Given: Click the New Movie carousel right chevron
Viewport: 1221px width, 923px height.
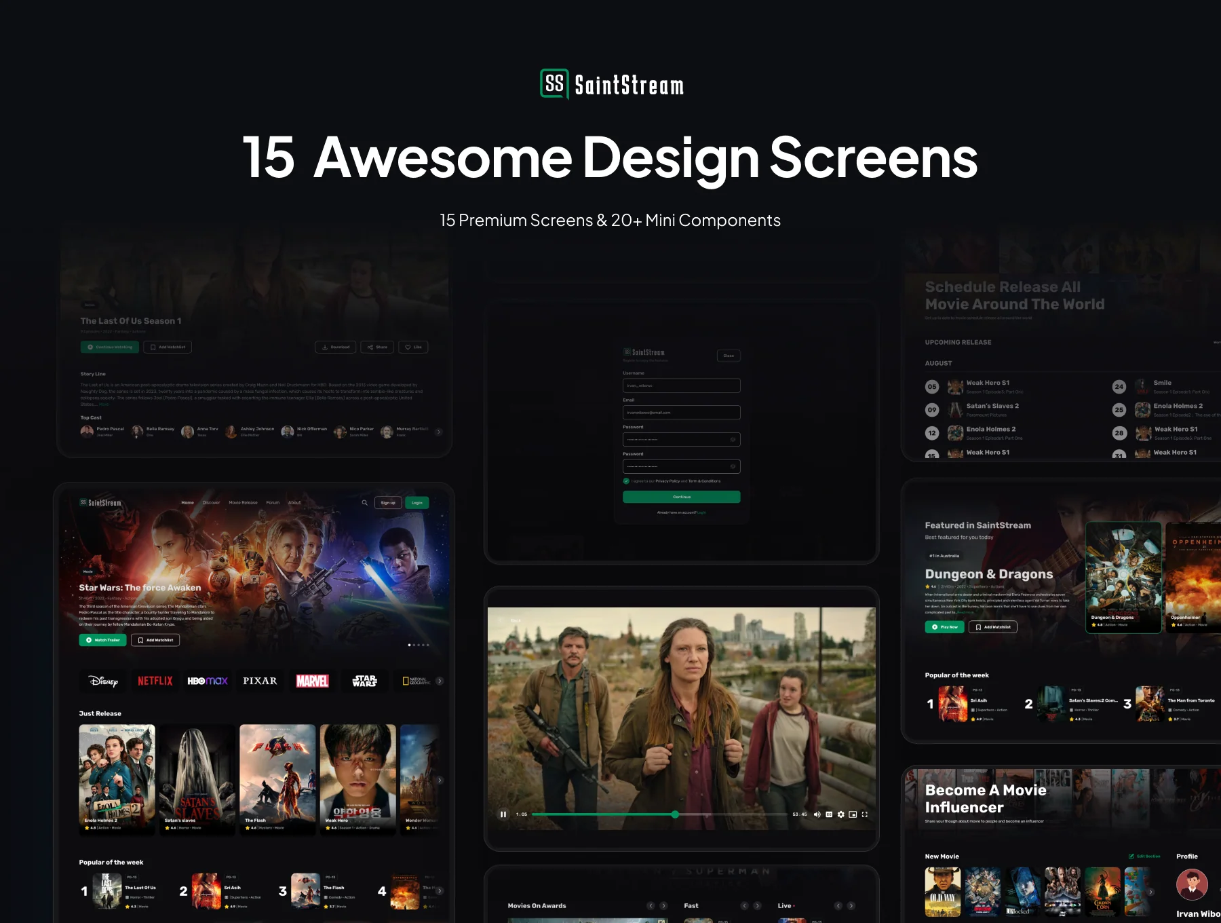Looking at the screenshot, I should (1150, 892).
